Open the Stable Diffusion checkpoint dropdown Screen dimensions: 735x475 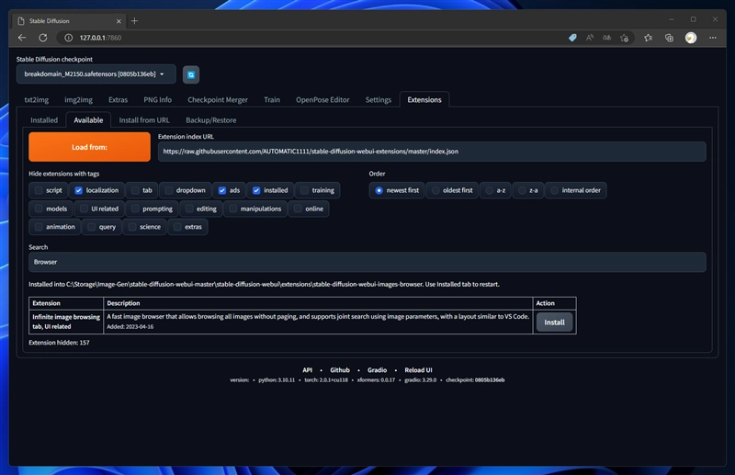tap(96, 74)
